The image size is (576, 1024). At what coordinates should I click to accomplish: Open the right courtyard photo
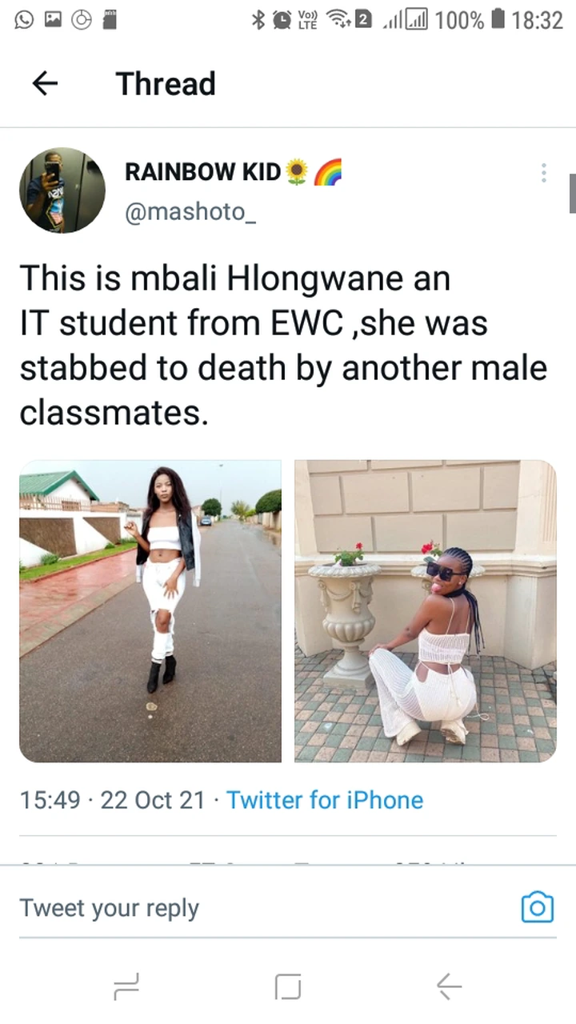coord(426,611)
